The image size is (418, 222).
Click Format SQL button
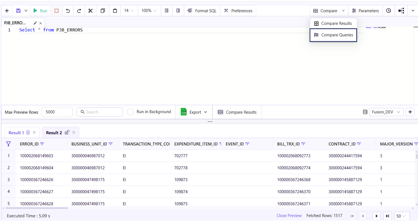pos(202,11)
